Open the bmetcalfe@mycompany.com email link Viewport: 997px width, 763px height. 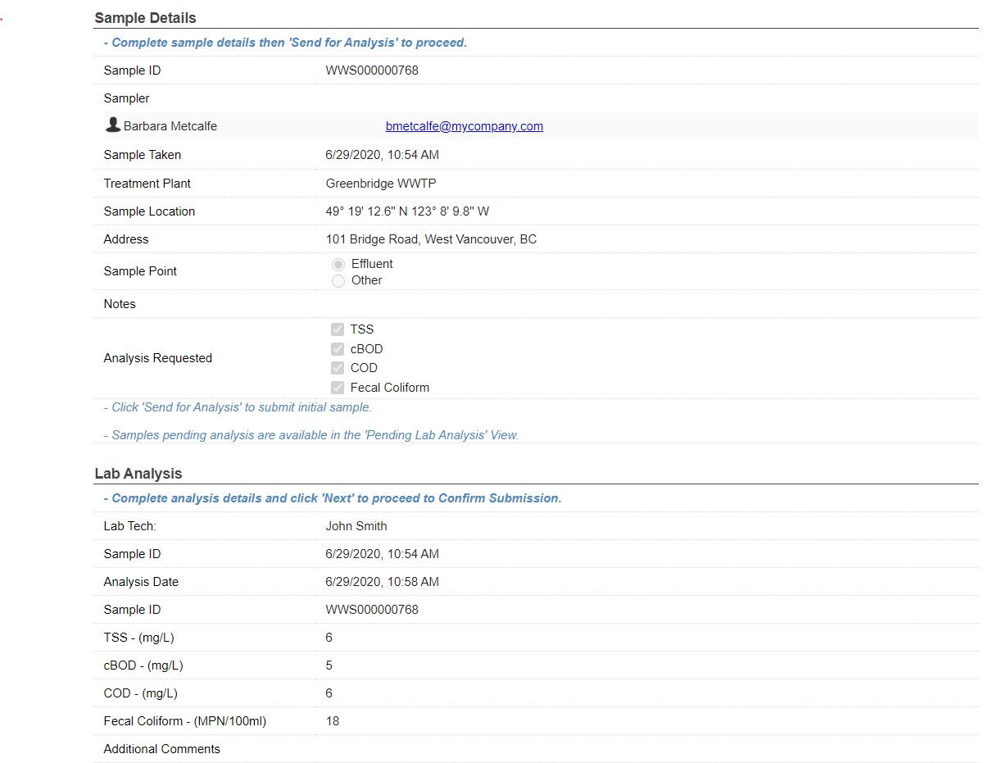tap(464, 126)
